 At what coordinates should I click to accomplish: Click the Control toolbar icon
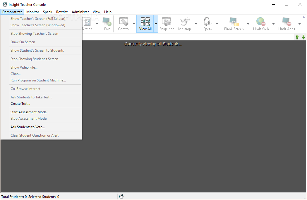pos(124,22)
